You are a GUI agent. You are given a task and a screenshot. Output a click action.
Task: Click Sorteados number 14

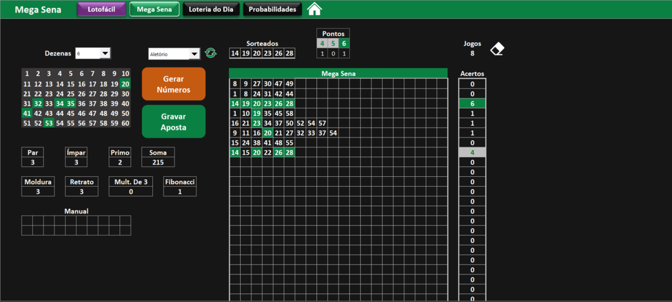(234, 54)
